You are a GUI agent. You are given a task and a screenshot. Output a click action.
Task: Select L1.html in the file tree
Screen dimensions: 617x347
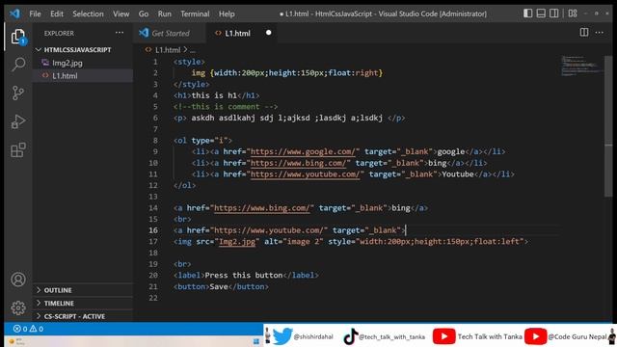[x=65, y=75]
